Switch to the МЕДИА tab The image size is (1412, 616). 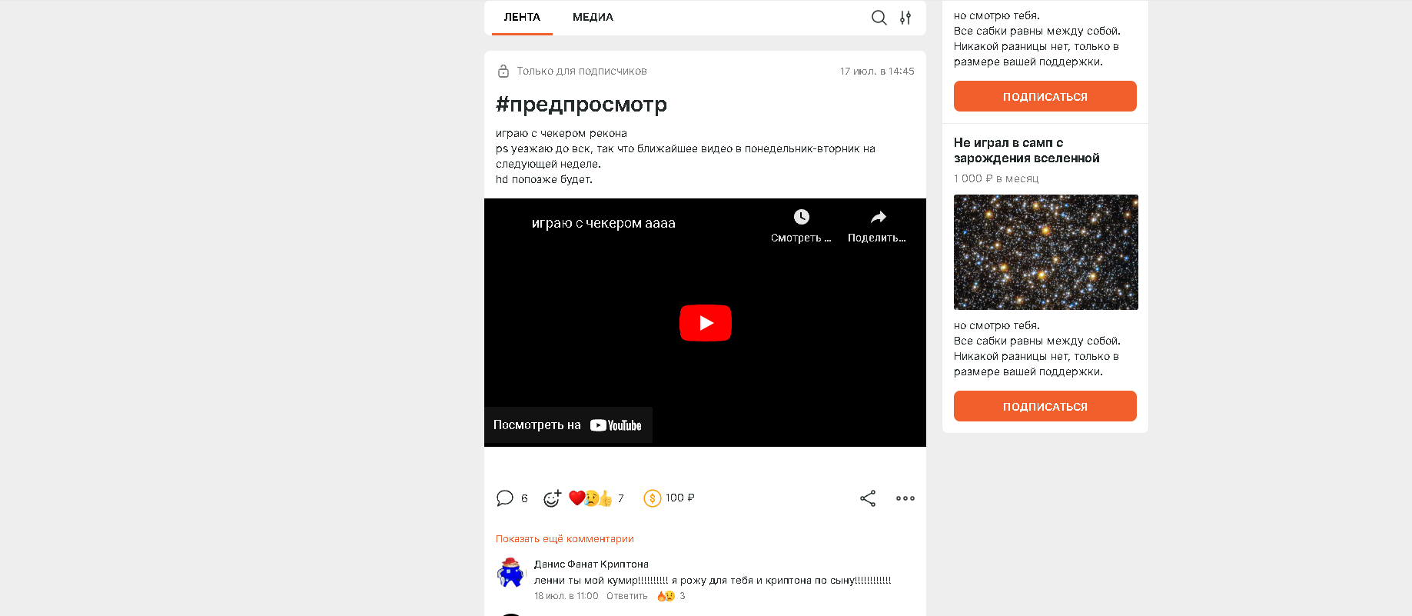pyautogui.click(x=593, y=17)
